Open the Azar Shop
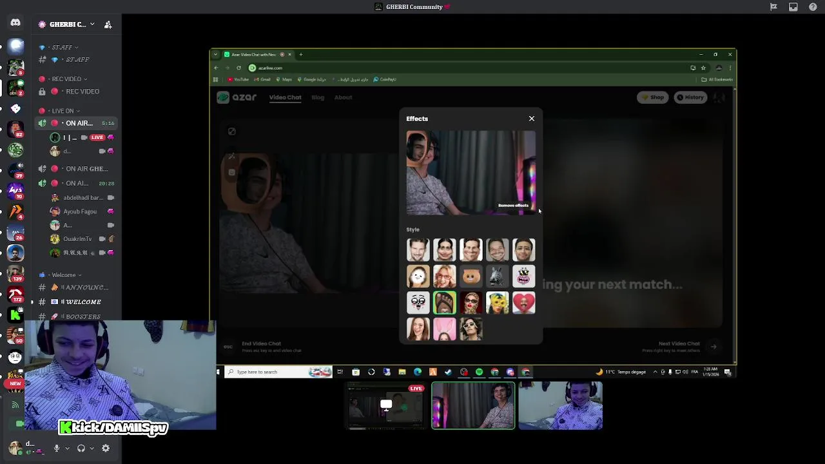Screen dimensions: 825x464 click(x=653, y=97)
